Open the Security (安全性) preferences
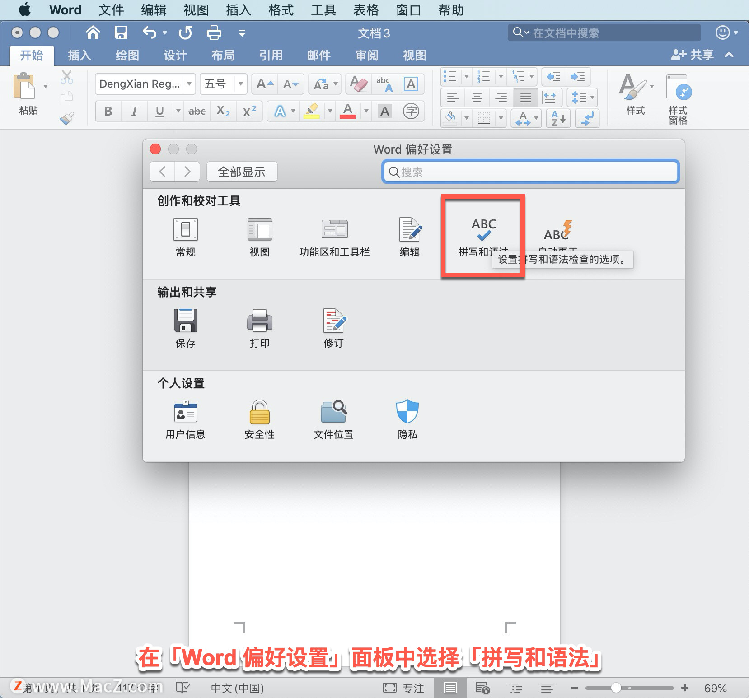 (259, 419)
